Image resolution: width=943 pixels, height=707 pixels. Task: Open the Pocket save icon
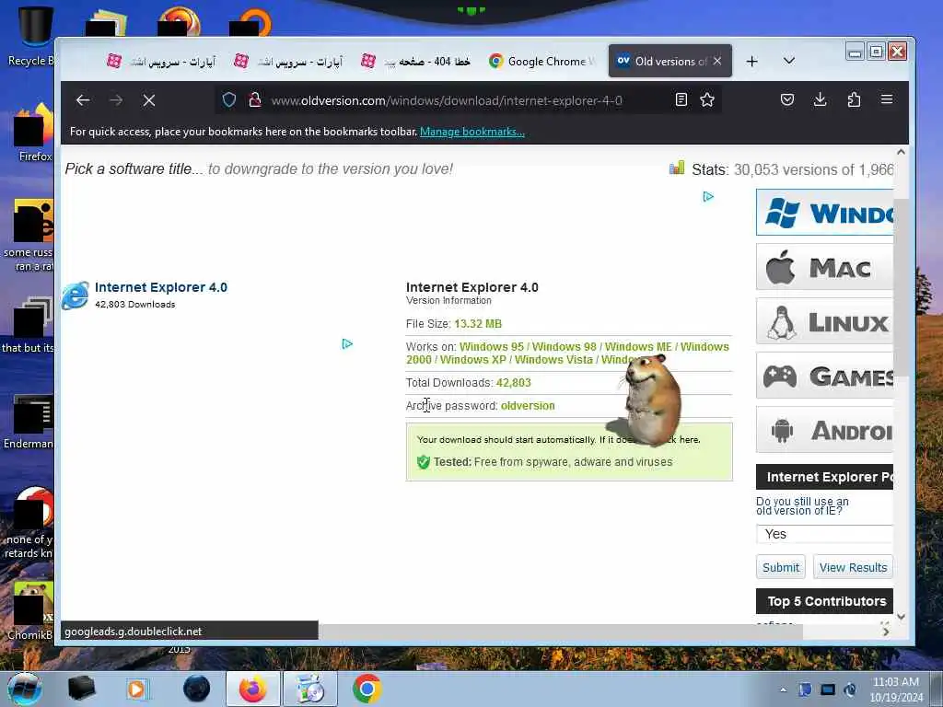tap(787, 99)
